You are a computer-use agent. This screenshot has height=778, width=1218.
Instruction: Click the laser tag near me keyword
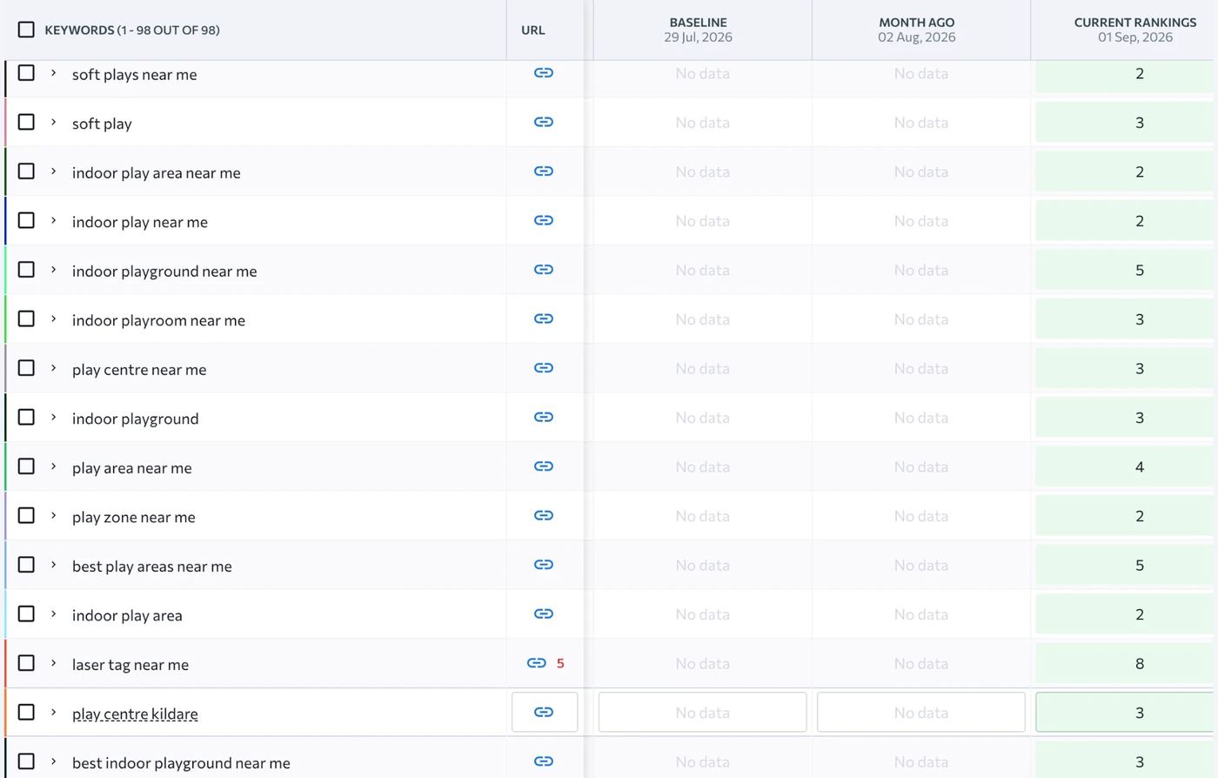tap(130, 665)
